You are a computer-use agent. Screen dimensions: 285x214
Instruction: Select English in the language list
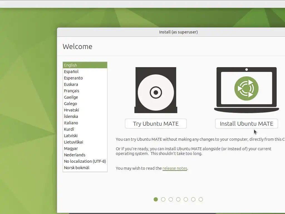(85, 65)
